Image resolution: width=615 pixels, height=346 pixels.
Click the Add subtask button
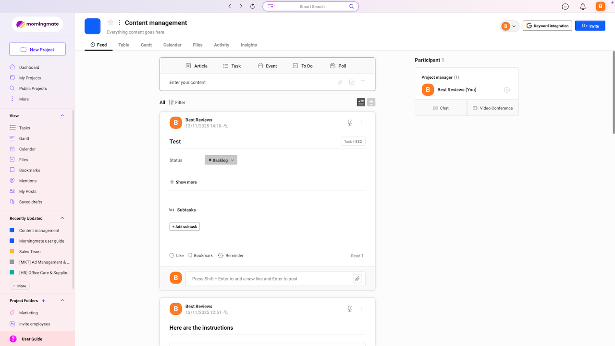[184, 226]
